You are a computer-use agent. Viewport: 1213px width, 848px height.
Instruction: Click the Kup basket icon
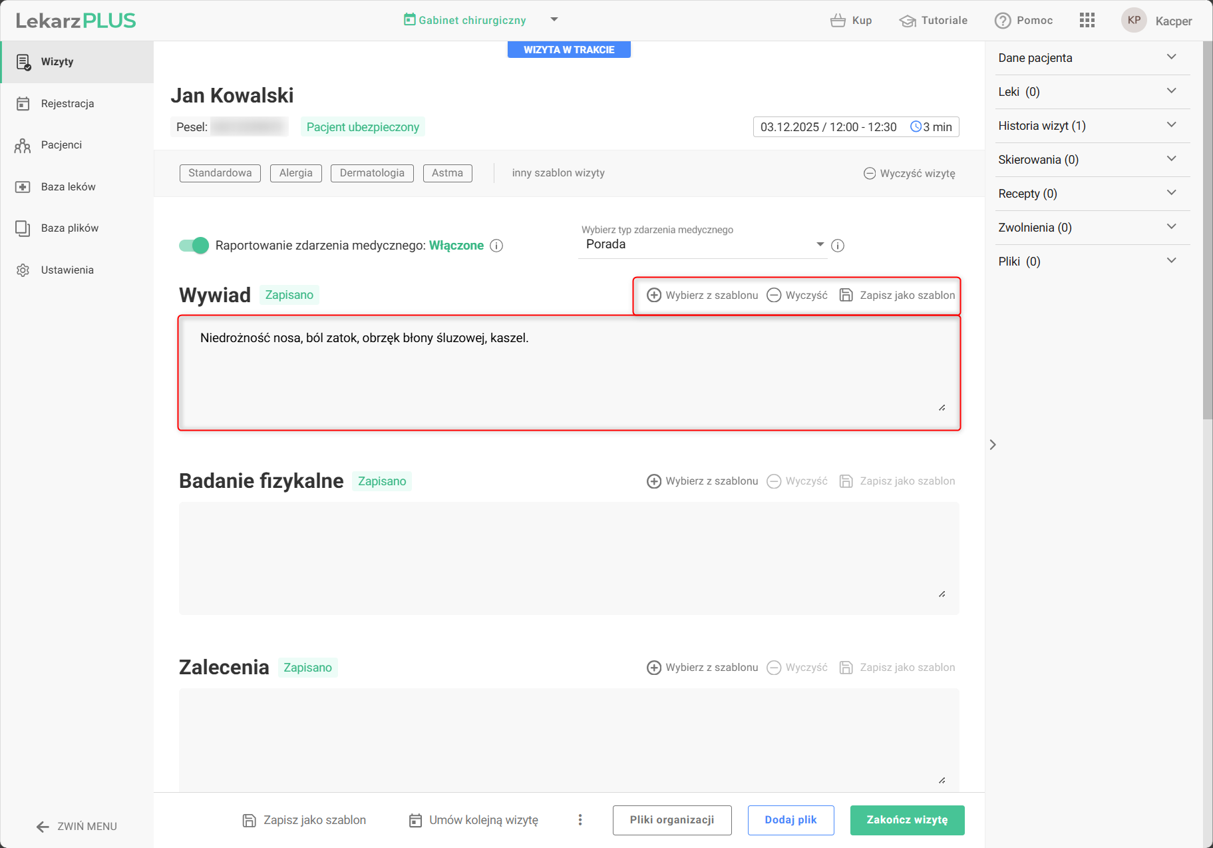coord(838,21)
